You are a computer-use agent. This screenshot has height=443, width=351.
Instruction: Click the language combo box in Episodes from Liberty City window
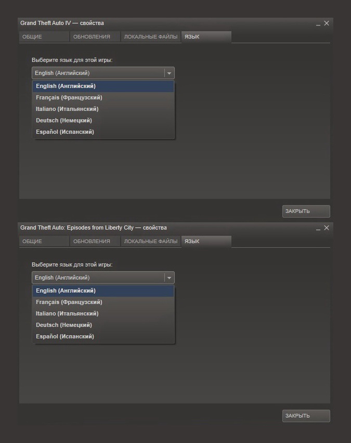point(103,277)
